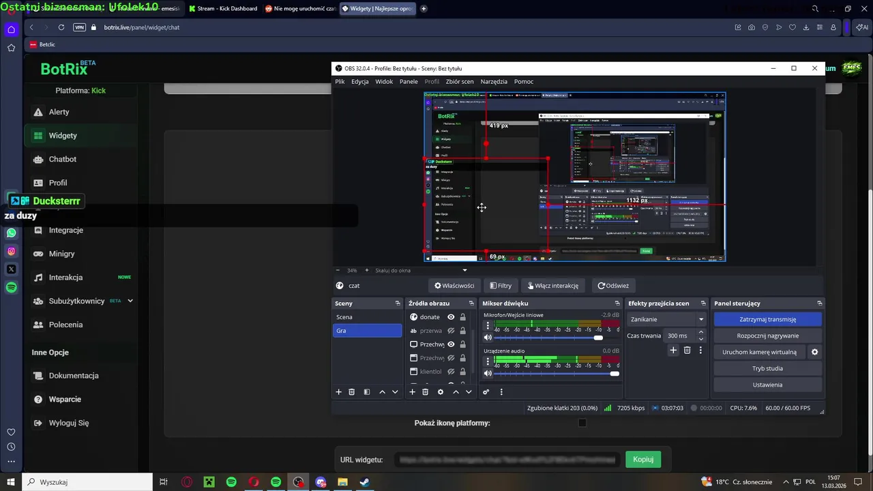Toggle lock on klientlol source

coord(462,372)
